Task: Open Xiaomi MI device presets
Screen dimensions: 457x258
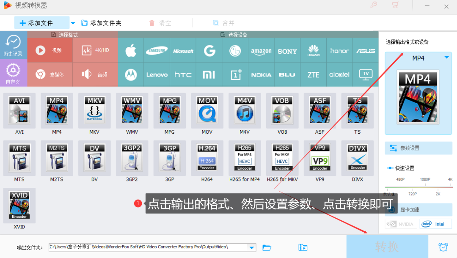Action: [209, 74]
